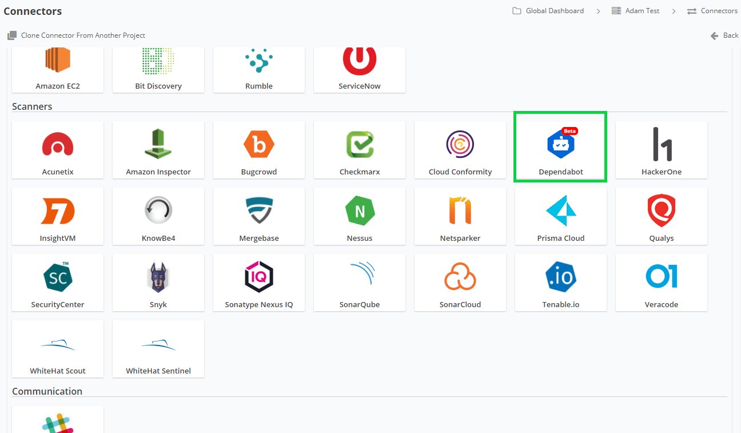Select the SonarCloud connector
741x433 pixels.
click(x=460, y=283)
